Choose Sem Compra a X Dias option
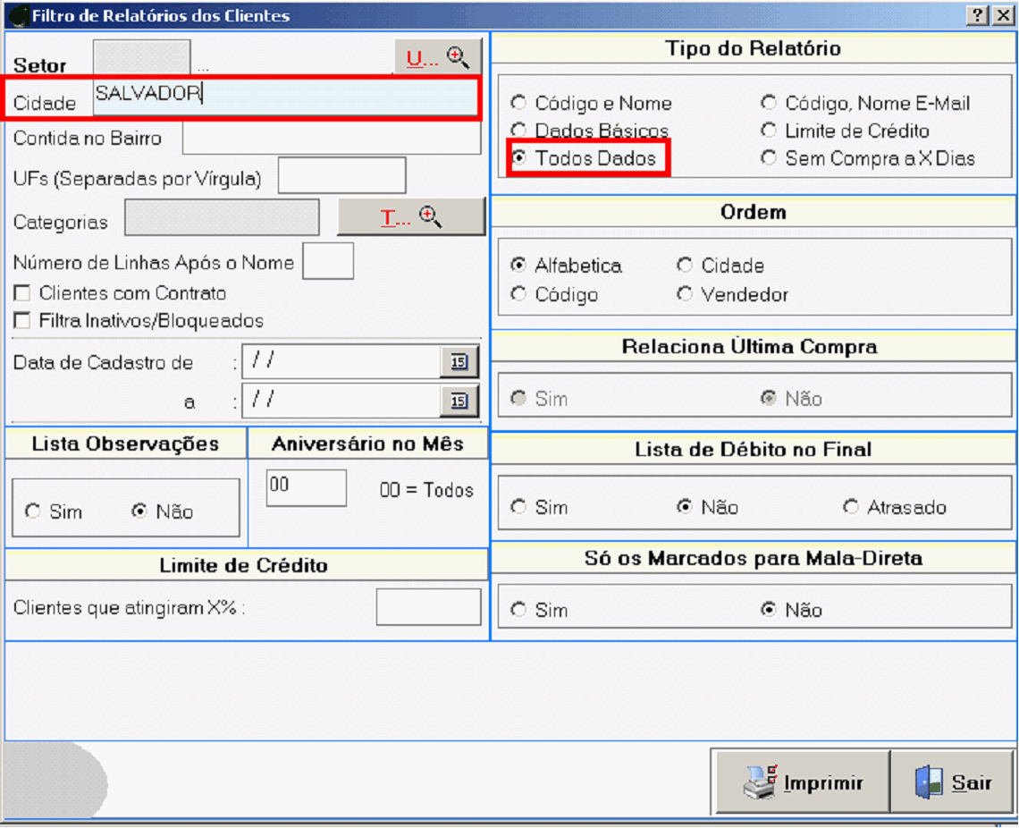 pos(769,158)
